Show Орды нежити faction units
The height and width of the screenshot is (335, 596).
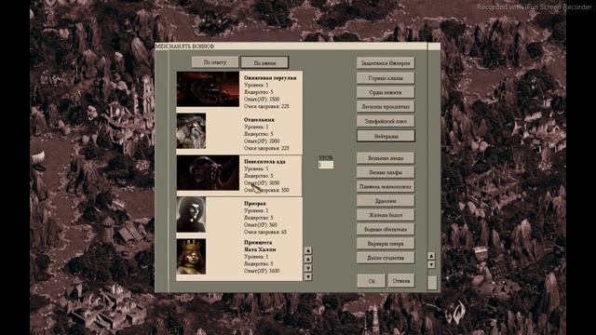[386, 92]
